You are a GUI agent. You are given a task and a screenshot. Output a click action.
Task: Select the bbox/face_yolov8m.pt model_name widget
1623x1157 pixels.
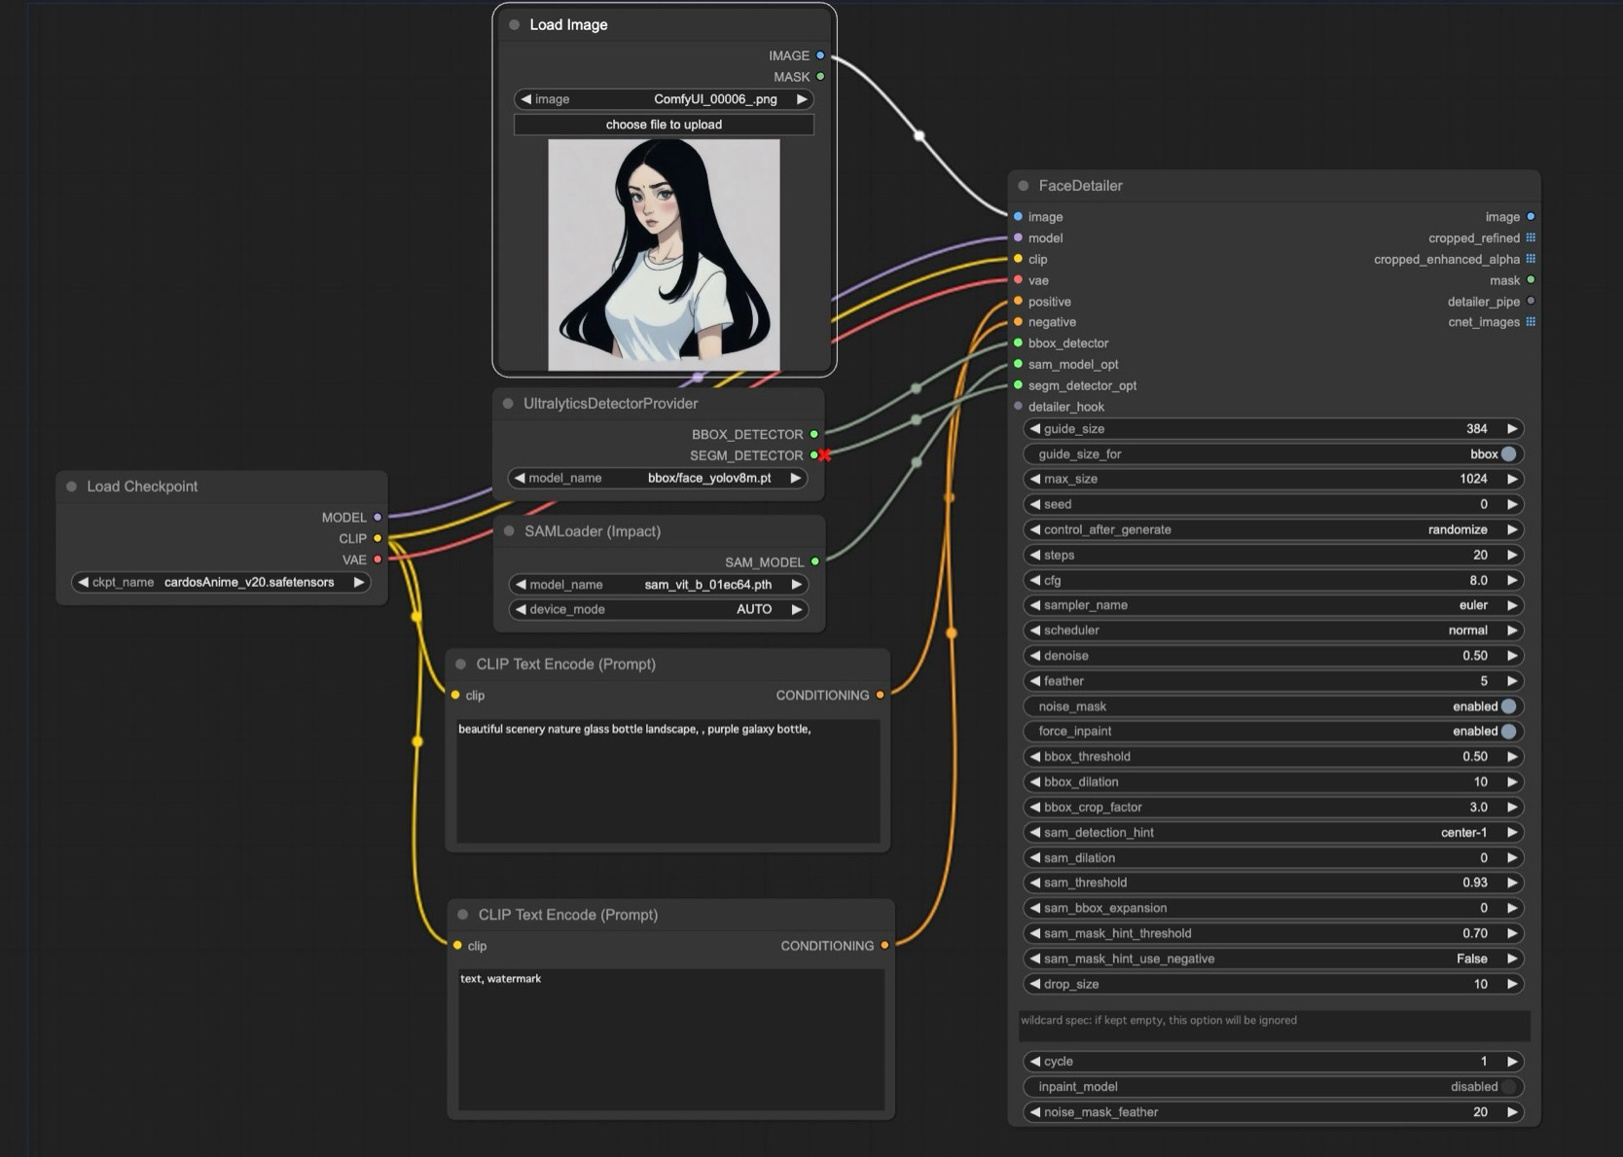[x=708, y=478]
